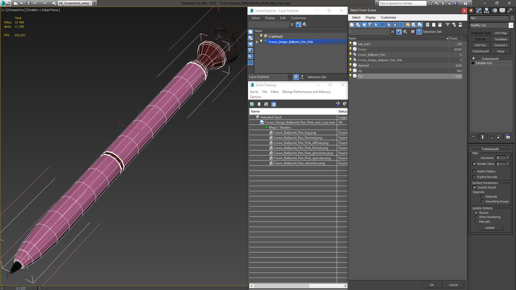Increase Render Iters spinner value
Screen dimensions: 516x290
pos(508,163)
